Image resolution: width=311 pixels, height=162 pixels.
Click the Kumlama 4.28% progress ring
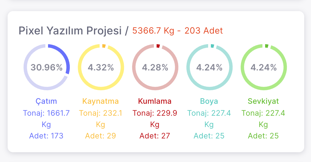click(x=155, y=67)
